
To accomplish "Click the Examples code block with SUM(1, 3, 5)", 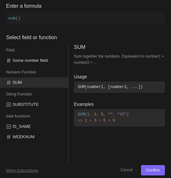I will point(119,118).
